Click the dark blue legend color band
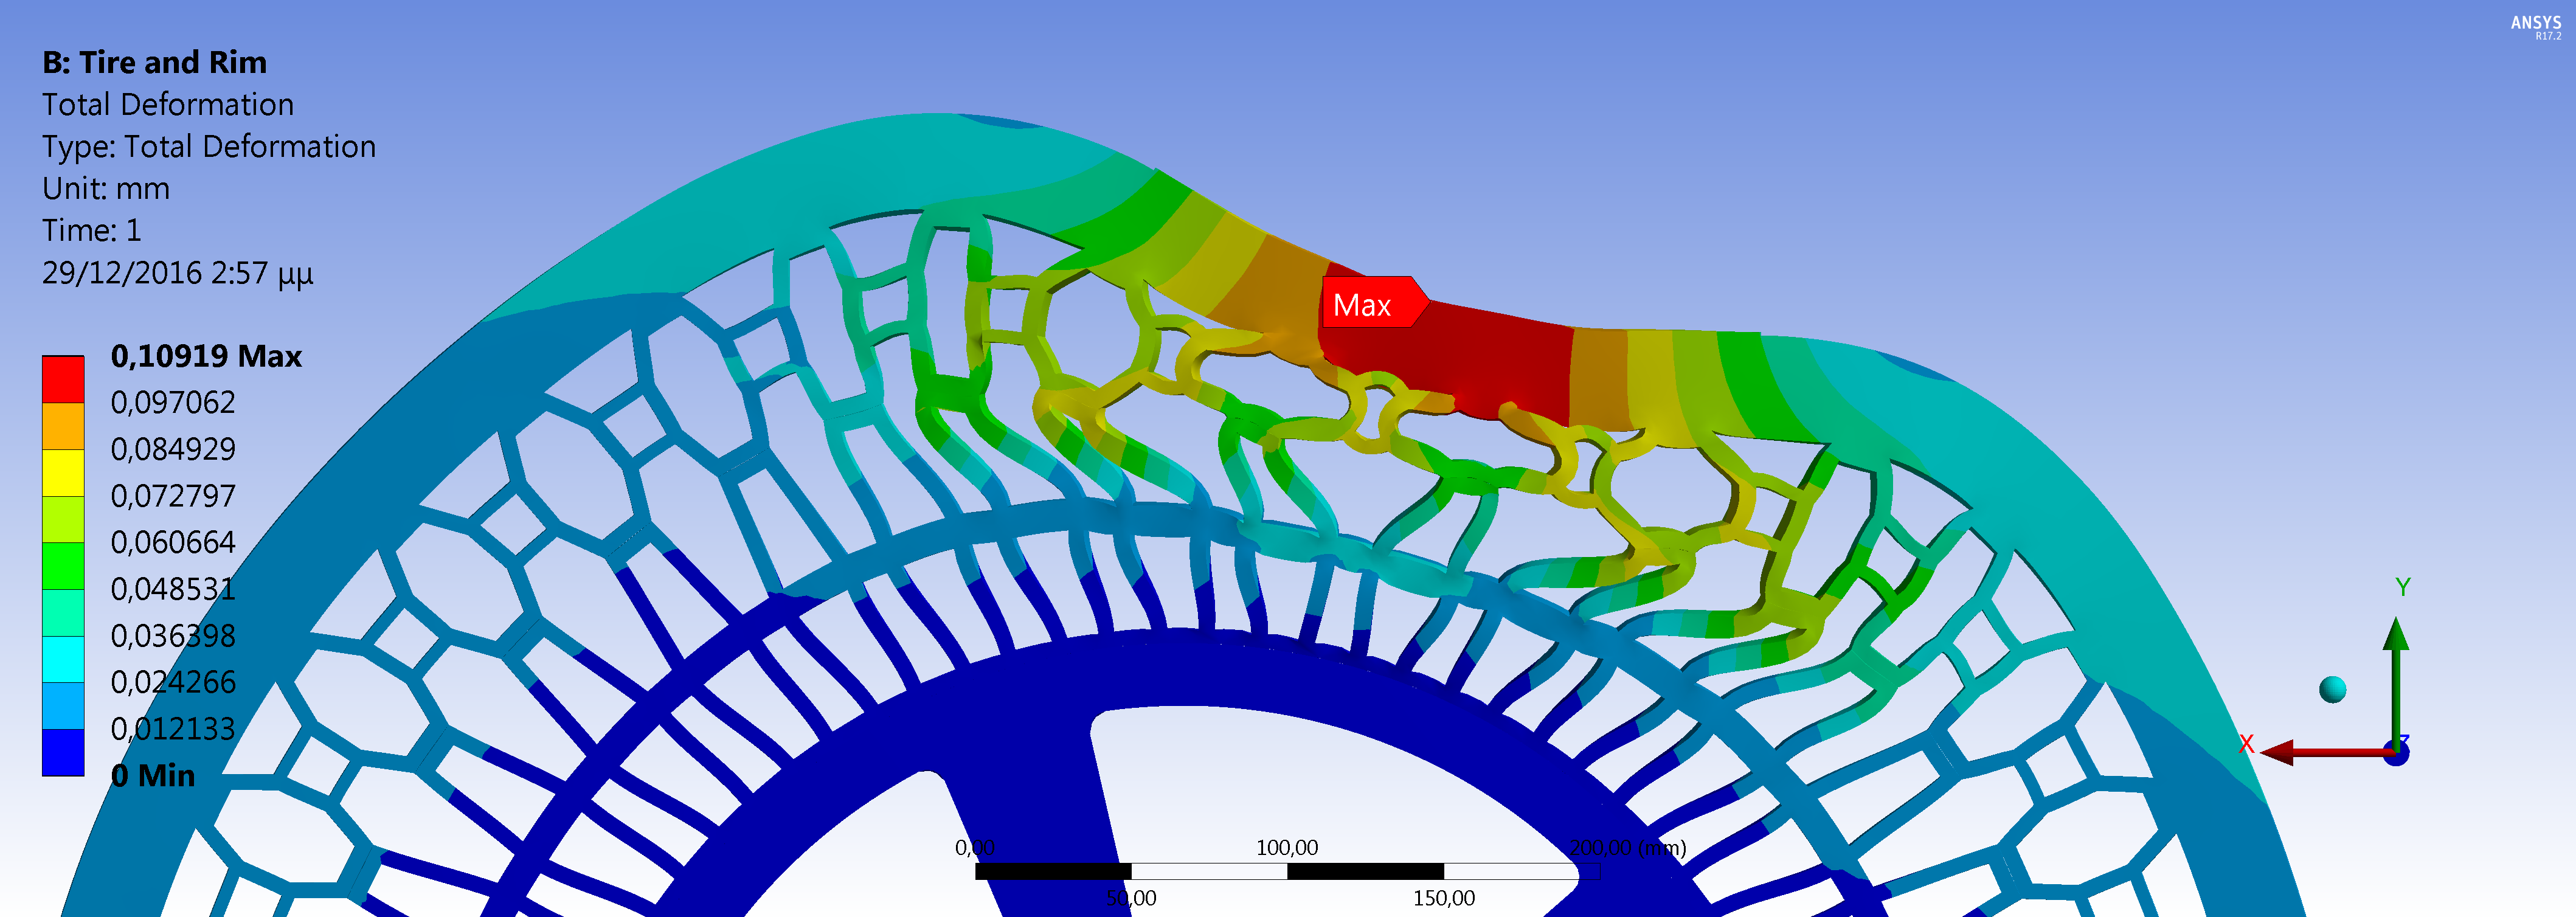Image resolution: width=2576 pixels, height=917 pixels. (x=63, y=752)
